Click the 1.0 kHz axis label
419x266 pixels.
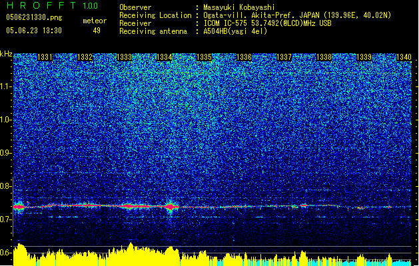coord(6,120)
